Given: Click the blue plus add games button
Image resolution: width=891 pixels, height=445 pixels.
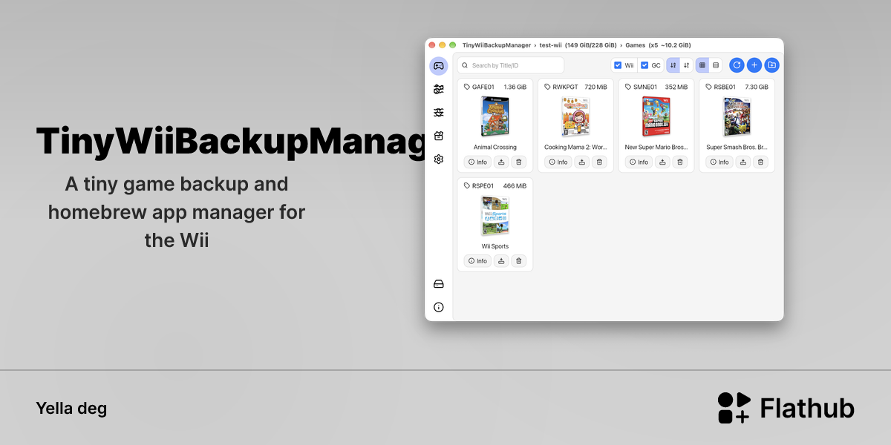Looking at the screenshot, I should [754, 65].
